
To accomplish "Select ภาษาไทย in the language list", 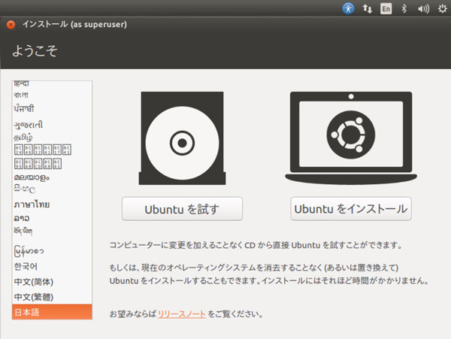I will tap(52, 204).
